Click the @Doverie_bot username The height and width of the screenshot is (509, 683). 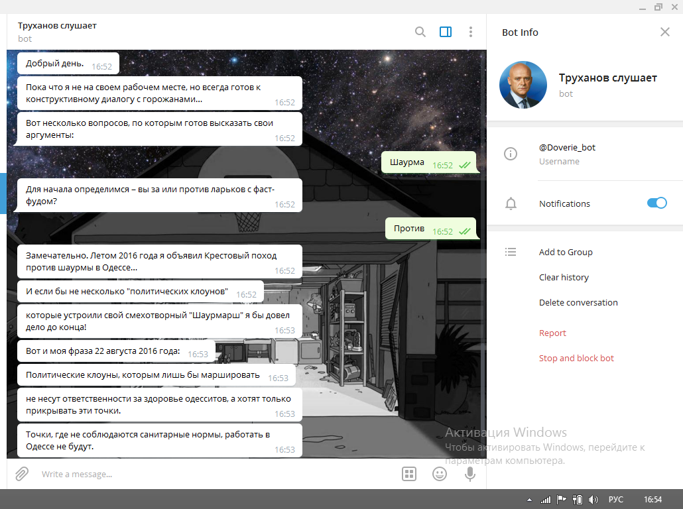(567, 148)
